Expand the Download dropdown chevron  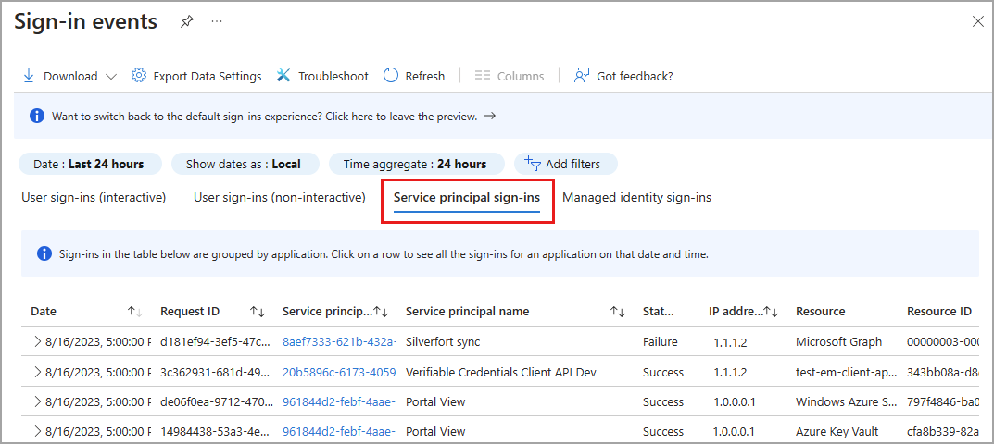point(111,77)
